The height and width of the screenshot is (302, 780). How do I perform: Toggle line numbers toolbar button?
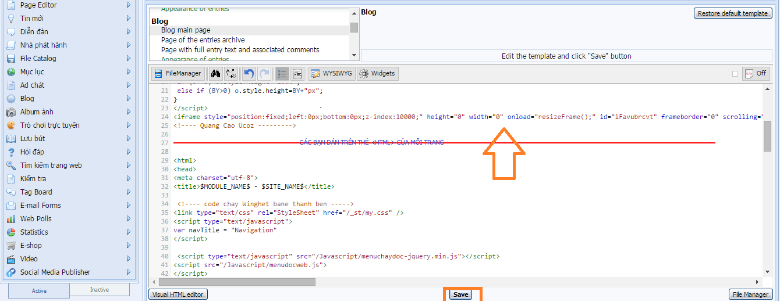tap(282, 74)
